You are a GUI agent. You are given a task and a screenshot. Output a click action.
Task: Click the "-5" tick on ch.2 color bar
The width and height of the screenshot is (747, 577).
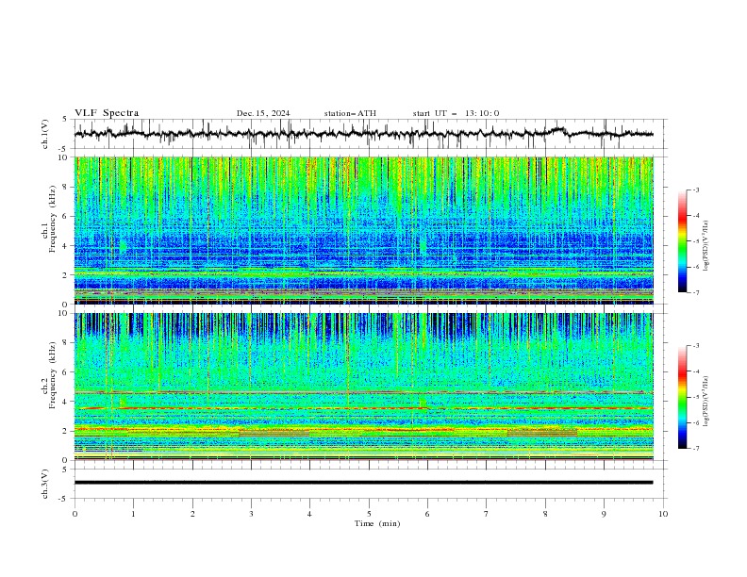point(696,397)
